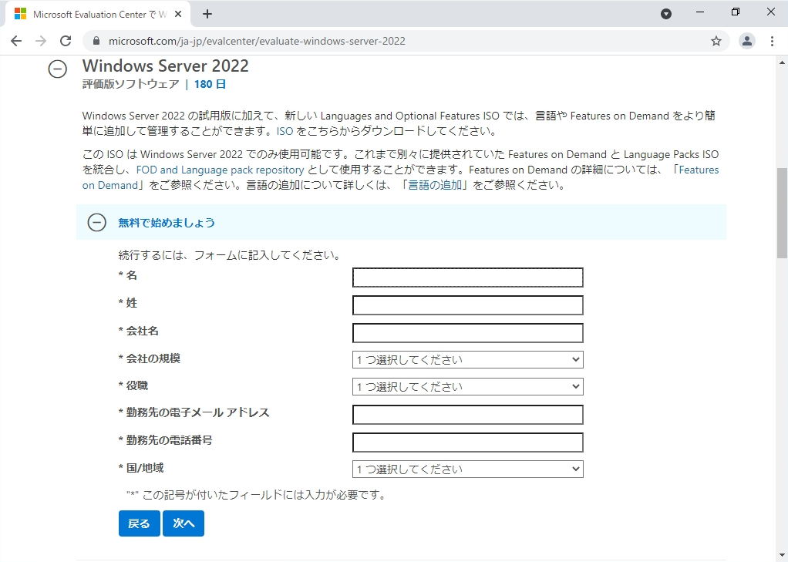Open the 会社の規模 dropdown
The image size is (788, 562).
(x=467, y=359)
